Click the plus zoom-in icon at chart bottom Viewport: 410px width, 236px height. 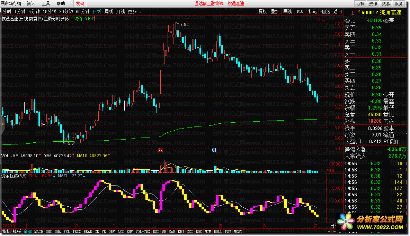(x=329, y=231)
